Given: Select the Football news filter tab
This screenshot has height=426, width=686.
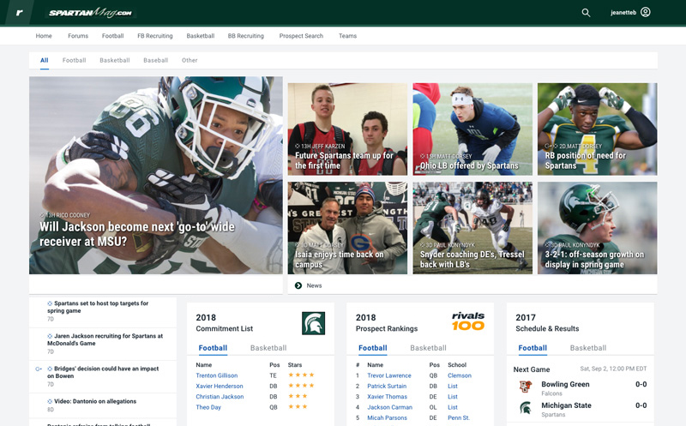Looking at the screenshot, I should 74,60.
